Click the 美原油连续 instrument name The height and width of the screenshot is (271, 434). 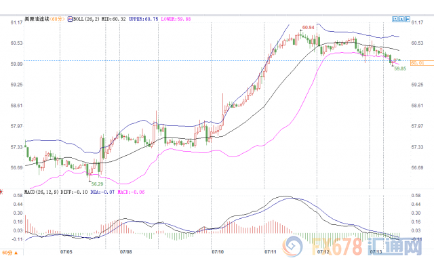(37, 19)
